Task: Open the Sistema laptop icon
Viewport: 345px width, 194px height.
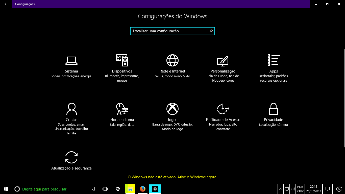Action: click(x=71, y=60)
